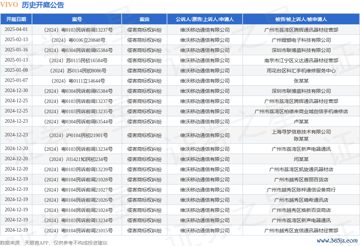
Task: Open defendant 上海寻梦信息技术有限公司
Action: (301, 132)
